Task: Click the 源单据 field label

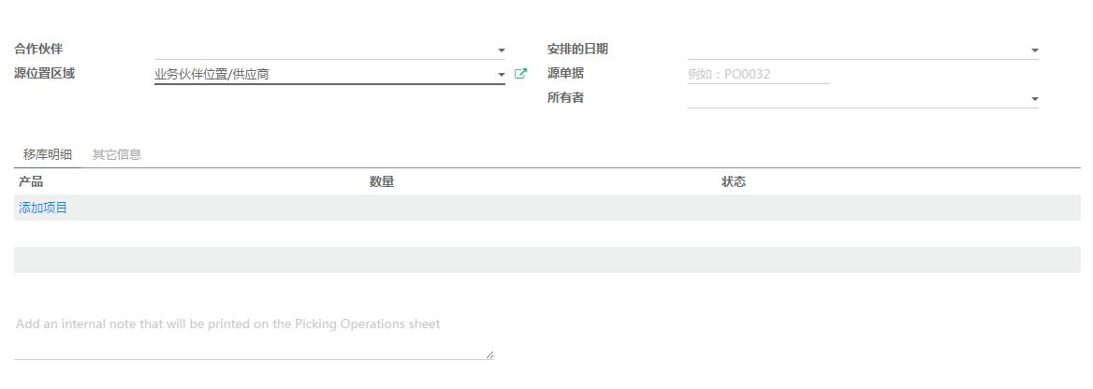Action: pos(564,73)
